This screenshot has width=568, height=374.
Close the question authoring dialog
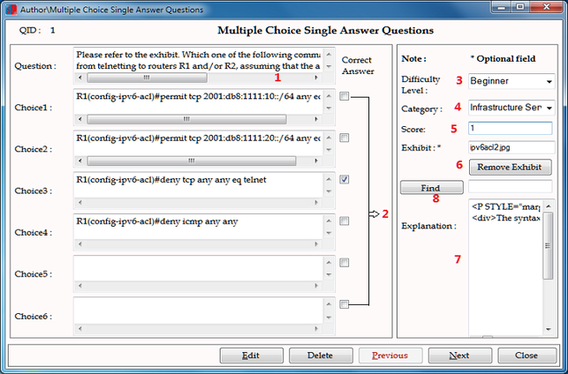click(x=526, y=355)
